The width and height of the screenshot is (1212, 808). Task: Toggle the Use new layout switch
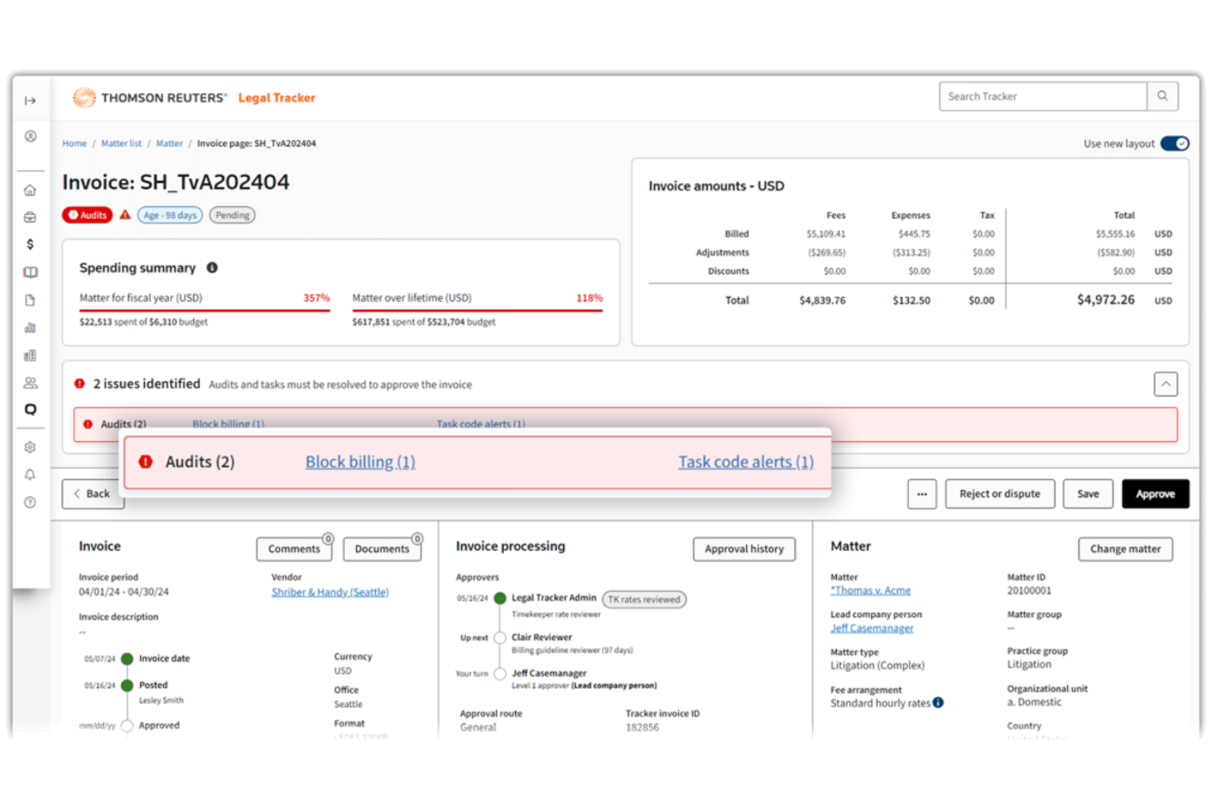pos(1175,143)
